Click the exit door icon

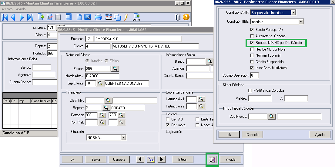pyautogui.click(x=178, y=17)
